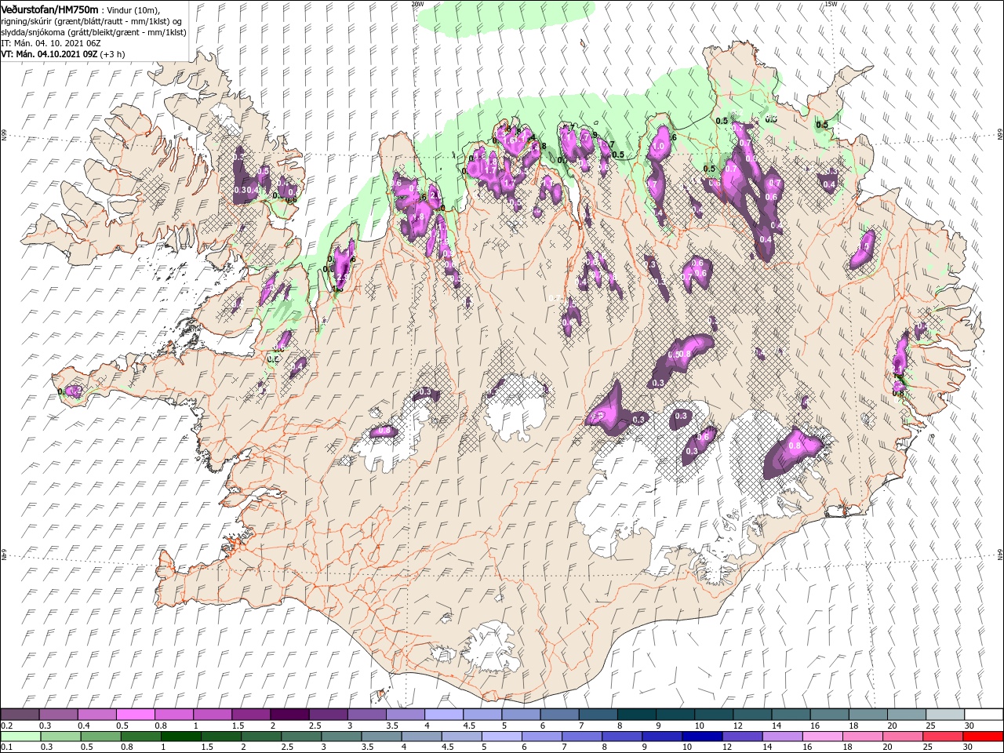The height and width of the screenshot is (753, 1004).
Task: Pick the grey-teal 16 snow legend swatch
Action: 830,714
